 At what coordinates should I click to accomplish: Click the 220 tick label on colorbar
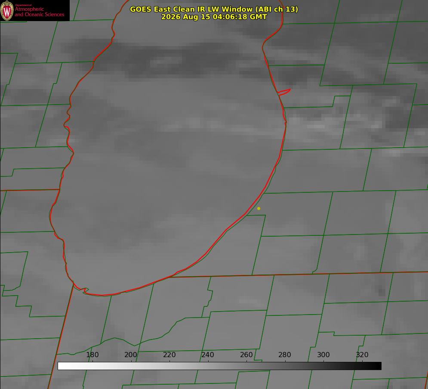pos(169,355)
